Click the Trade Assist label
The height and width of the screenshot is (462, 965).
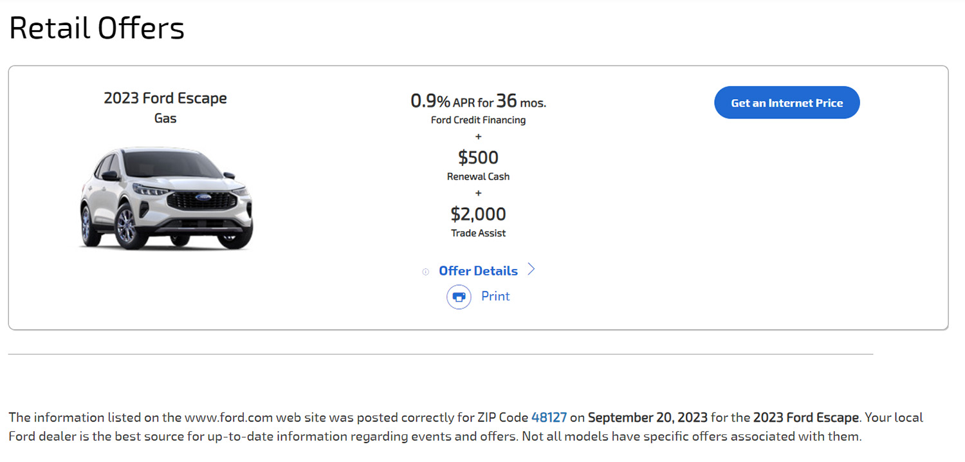pyautogui.click(x=478, y=233)
